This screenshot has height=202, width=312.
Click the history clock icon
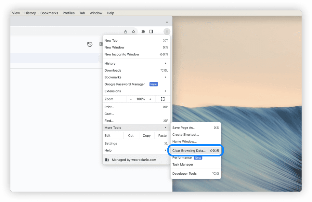(90, 44)
